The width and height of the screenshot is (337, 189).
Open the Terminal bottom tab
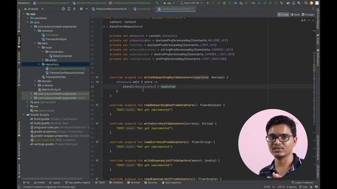tap(133, 183)
